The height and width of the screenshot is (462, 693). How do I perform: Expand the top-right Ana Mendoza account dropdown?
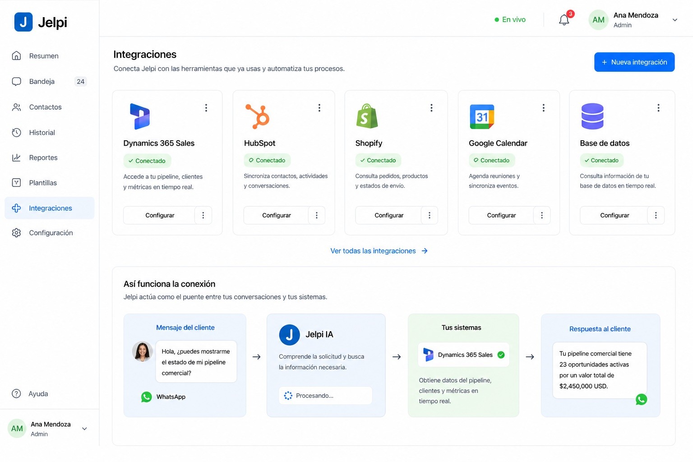[x=675, y=20]
